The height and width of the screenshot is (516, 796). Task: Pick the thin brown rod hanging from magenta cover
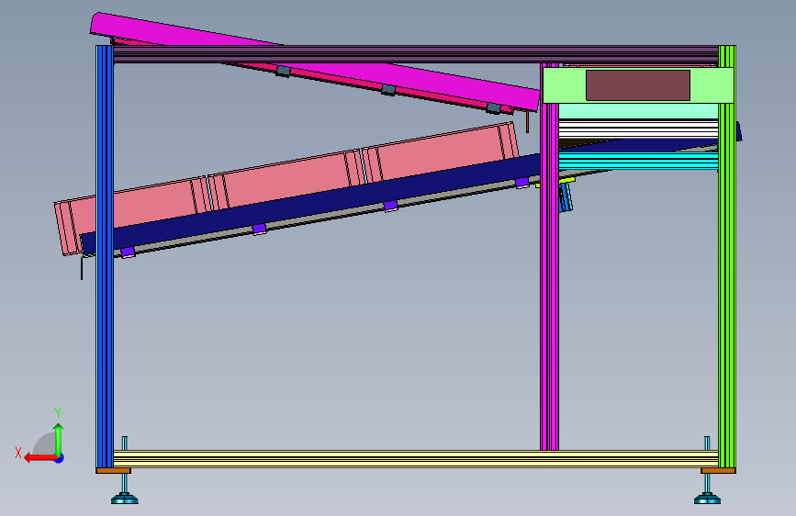coord(527,122)
